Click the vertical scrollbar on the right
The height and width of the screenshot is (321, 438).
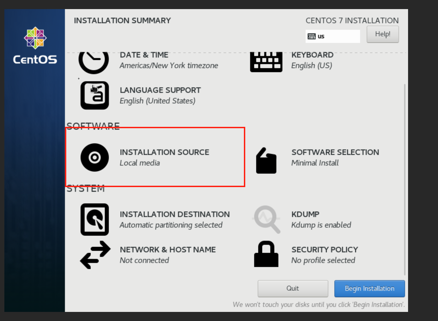[x=404, y=178]
